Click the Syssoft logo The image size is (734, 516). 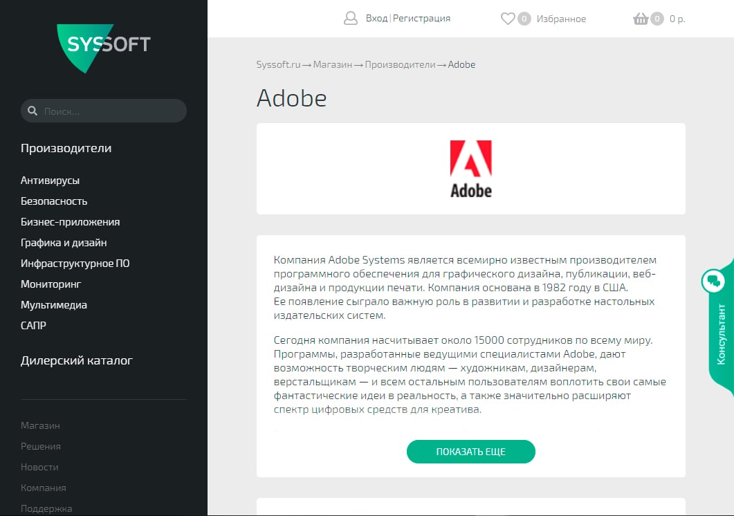pyautogui.click(x=104, y=48)
